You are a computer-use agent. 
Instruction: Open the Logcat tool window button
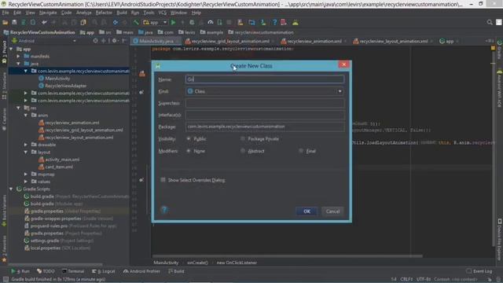point(103,271)
